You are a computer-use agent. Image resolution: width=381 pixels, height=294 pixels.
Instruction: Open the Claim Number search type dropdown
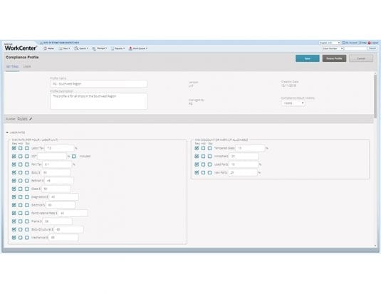click(x=333, y=48)
